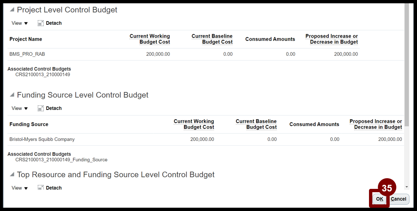Image resolution: width=417 pixels, height=211 pixels.
Task: Collapse Project Level Control Budget section
Action: pyautogui.click(x=12, y=10)
